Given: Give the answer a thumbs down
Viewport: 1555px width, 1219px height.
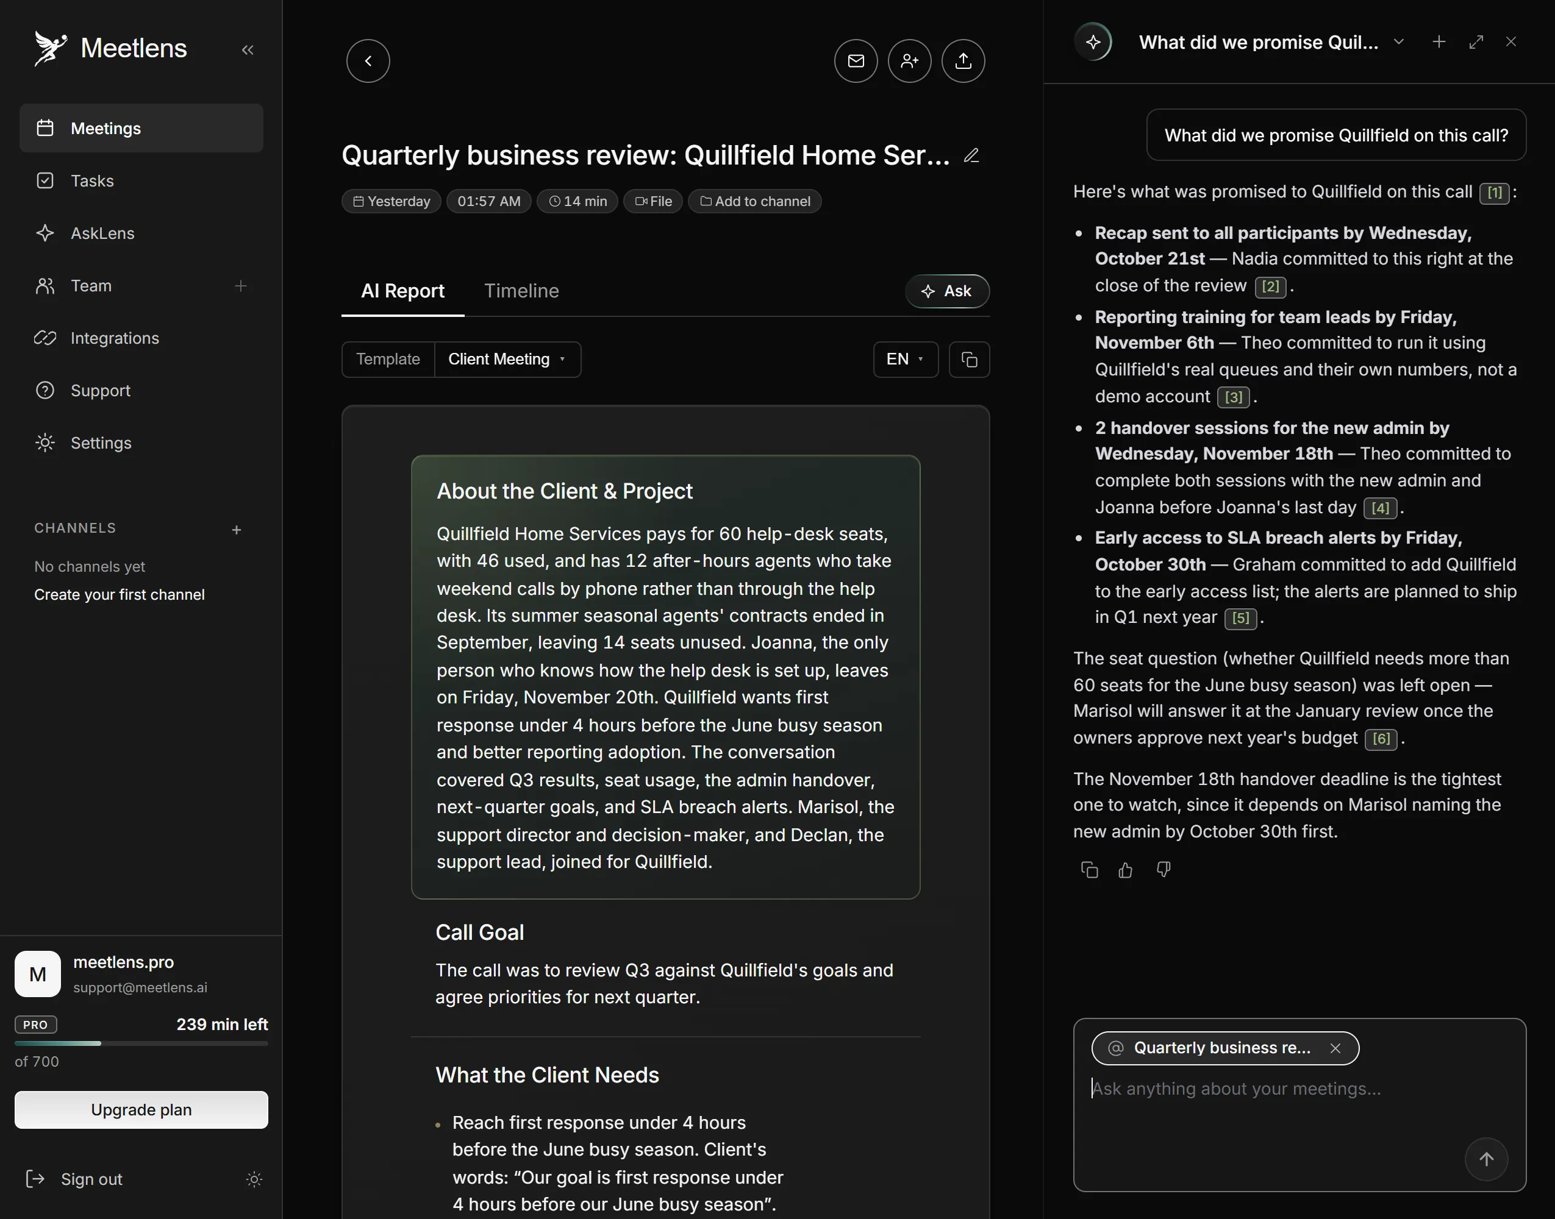Looking at the screenshot, I should [x=1163, y=869].
